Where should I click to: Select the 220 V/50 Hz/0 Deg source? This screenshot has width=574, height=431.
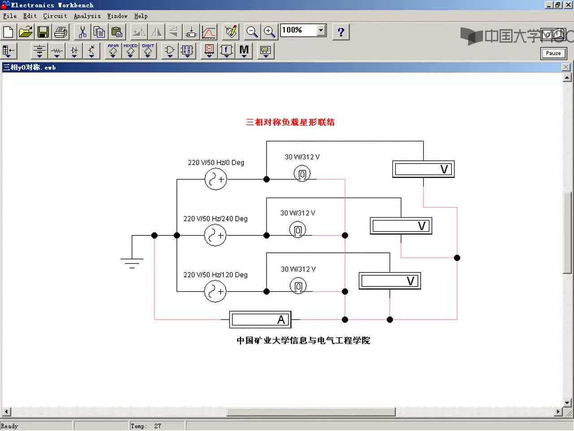[x=216, y=179]
